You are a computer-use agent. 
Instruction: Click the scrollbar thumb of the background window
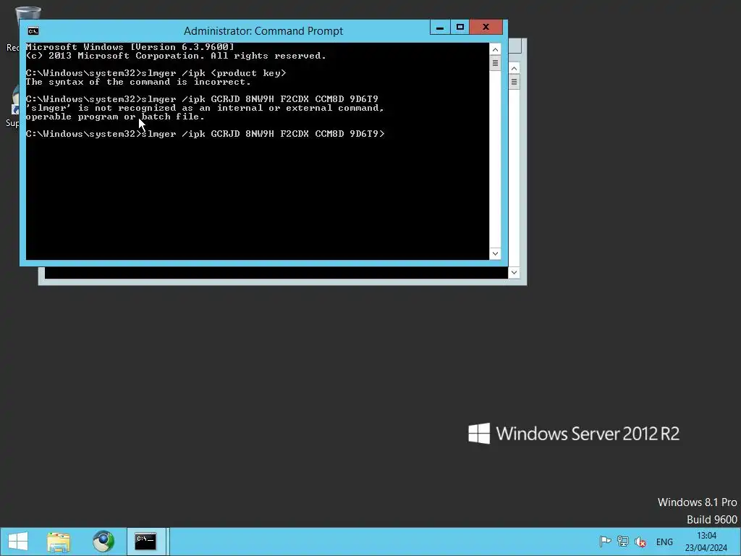pos(515,82)
